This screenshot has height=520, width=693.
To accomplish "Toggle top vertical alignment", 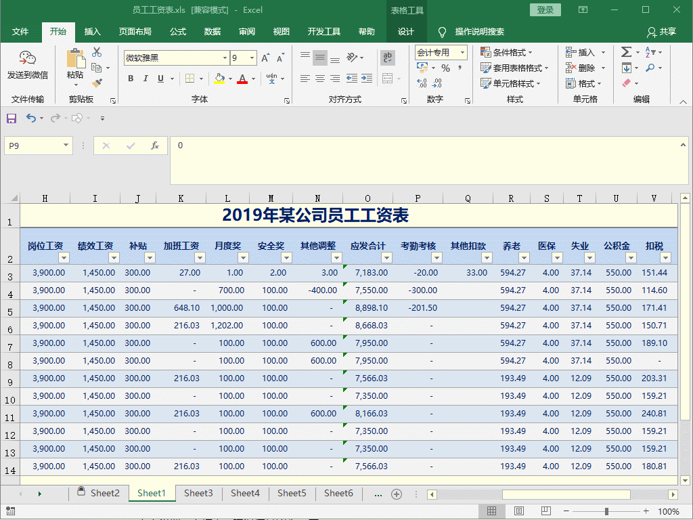I will (x=305, y=56).
